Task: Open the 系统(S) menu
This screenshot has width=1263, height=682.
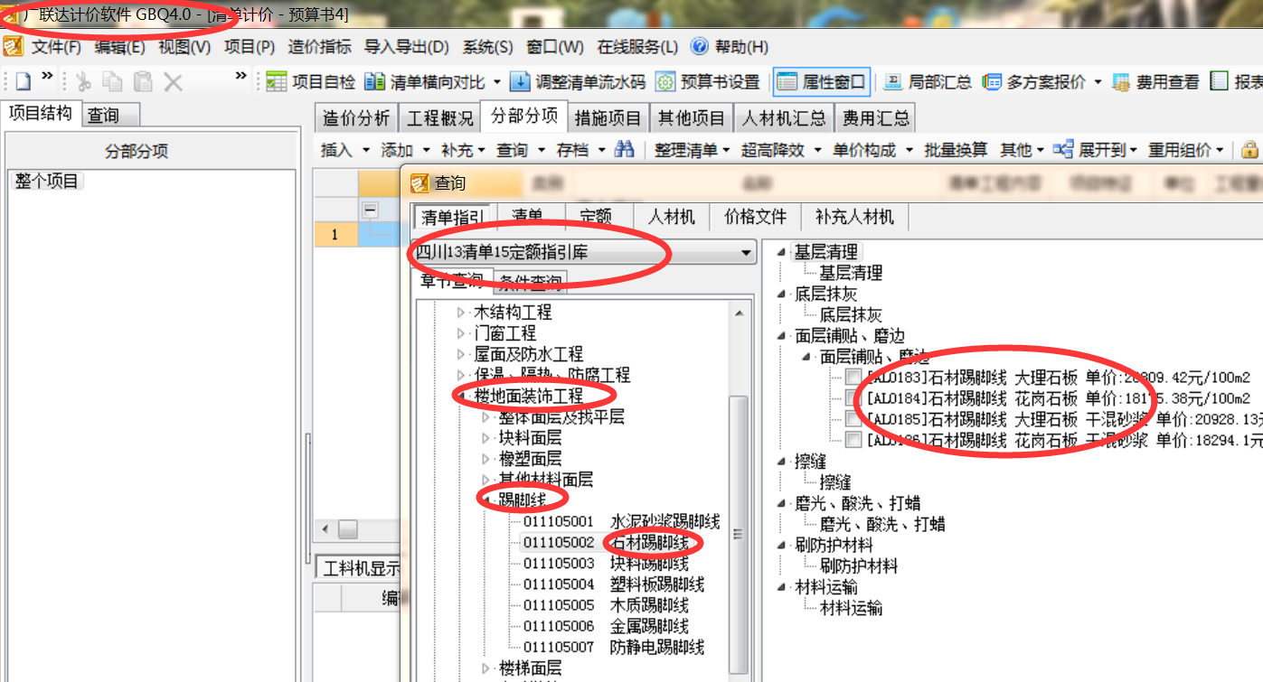Action: point(488,47)
